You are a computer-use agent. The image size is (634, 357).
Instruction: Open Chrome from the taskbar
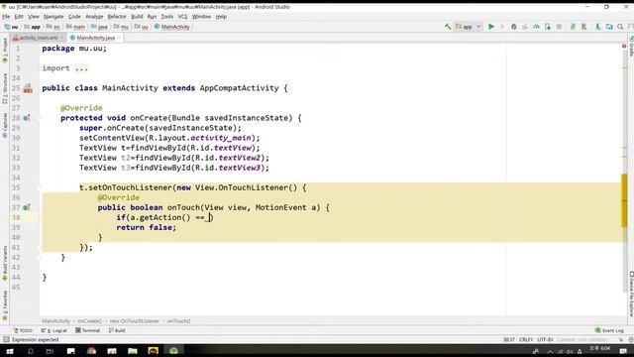coord(91,351)
